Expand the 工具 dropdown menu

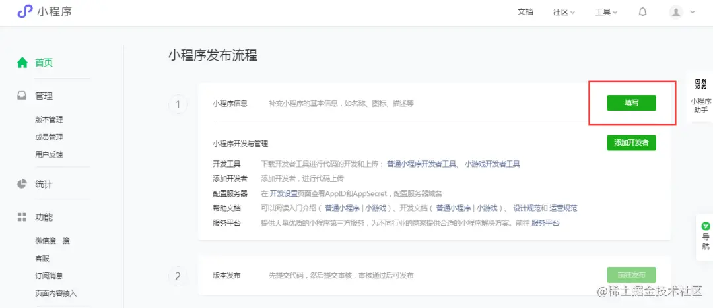point(606,13)
